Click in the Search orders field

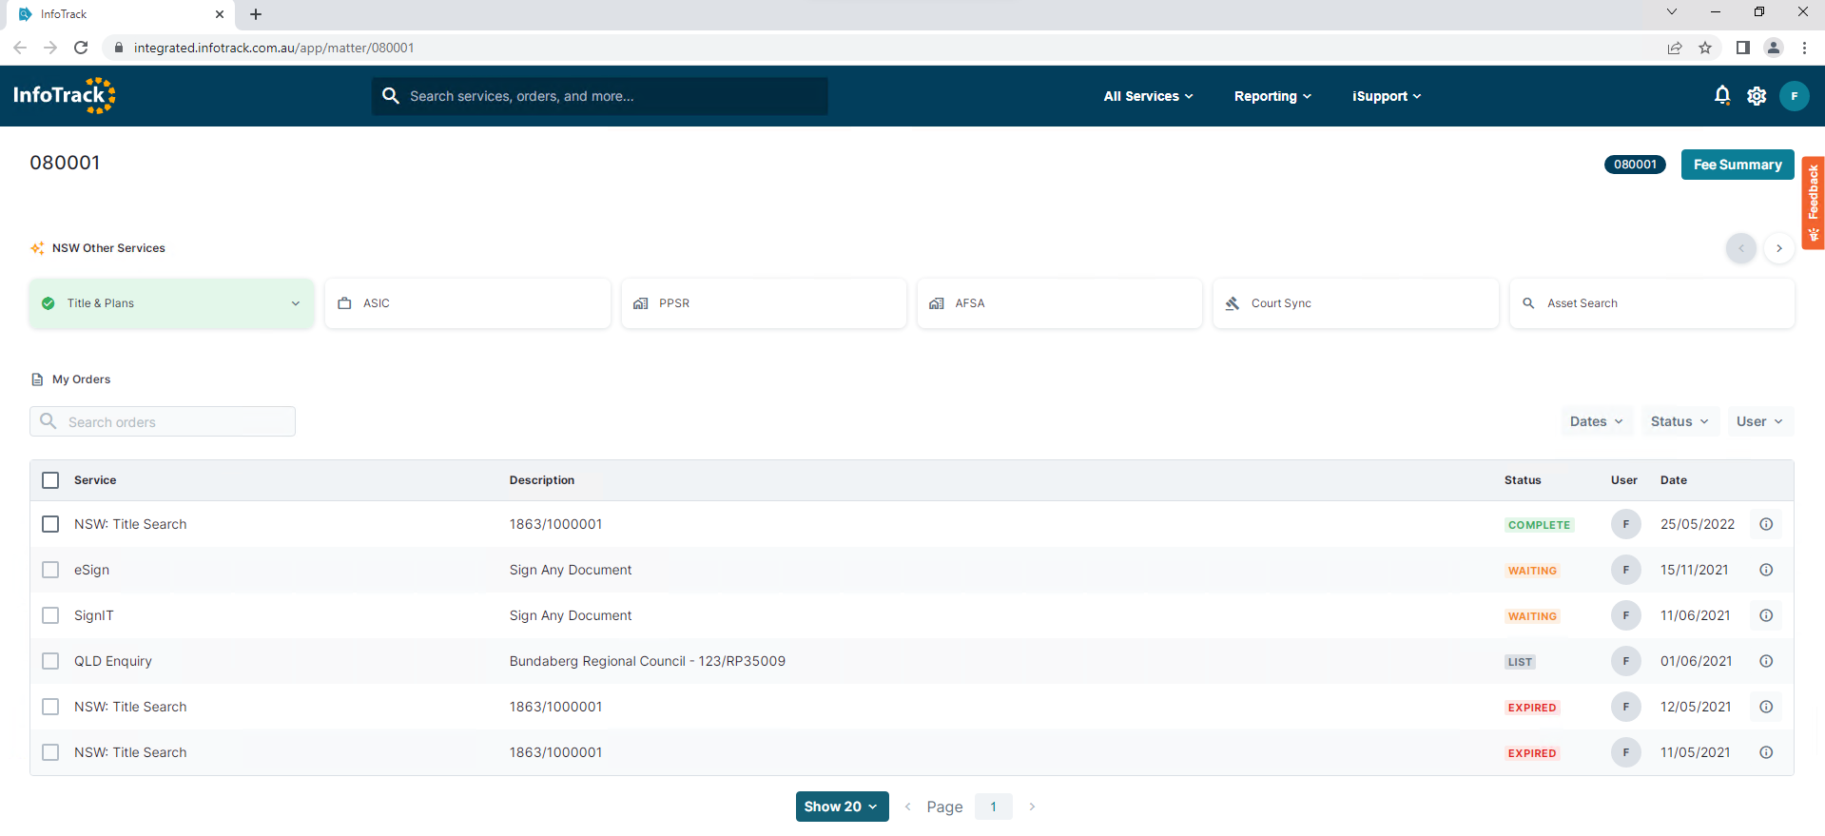[163, 421]
